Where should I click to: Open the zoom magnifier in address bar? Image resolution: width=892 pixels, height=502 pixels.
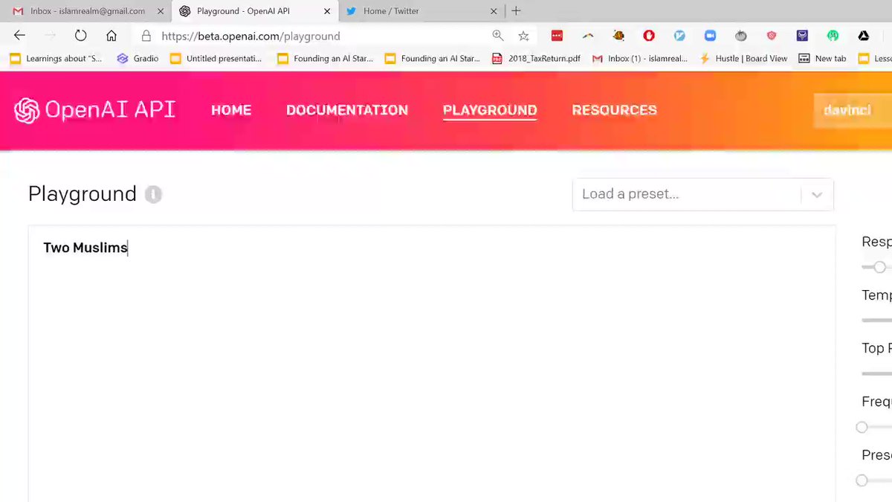click(x=497, y=36)
